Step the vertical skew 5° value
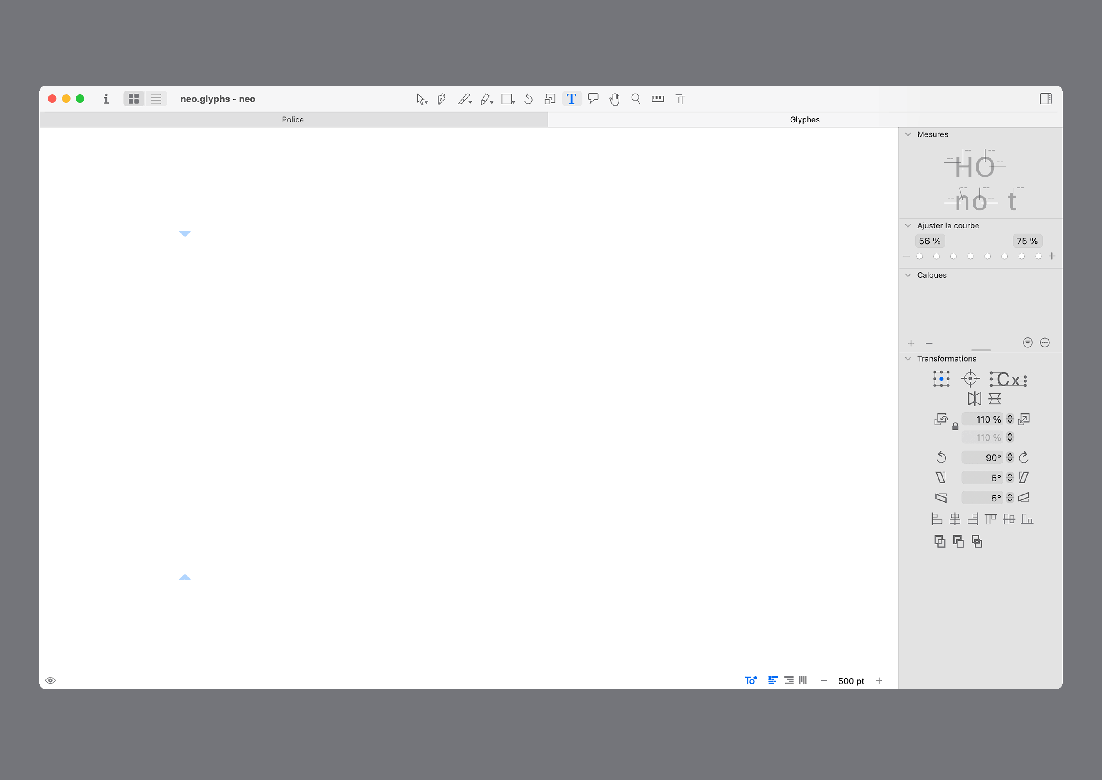This screenshot has width=1102, height=780. click(1010, 498)
